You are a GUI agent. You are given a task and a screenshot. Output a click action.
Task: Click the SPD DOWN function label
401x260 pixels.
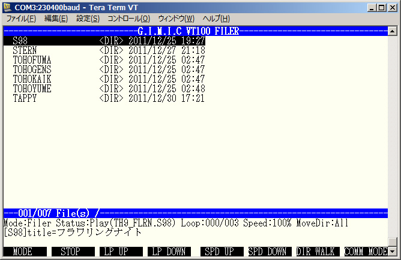point(268,252)
